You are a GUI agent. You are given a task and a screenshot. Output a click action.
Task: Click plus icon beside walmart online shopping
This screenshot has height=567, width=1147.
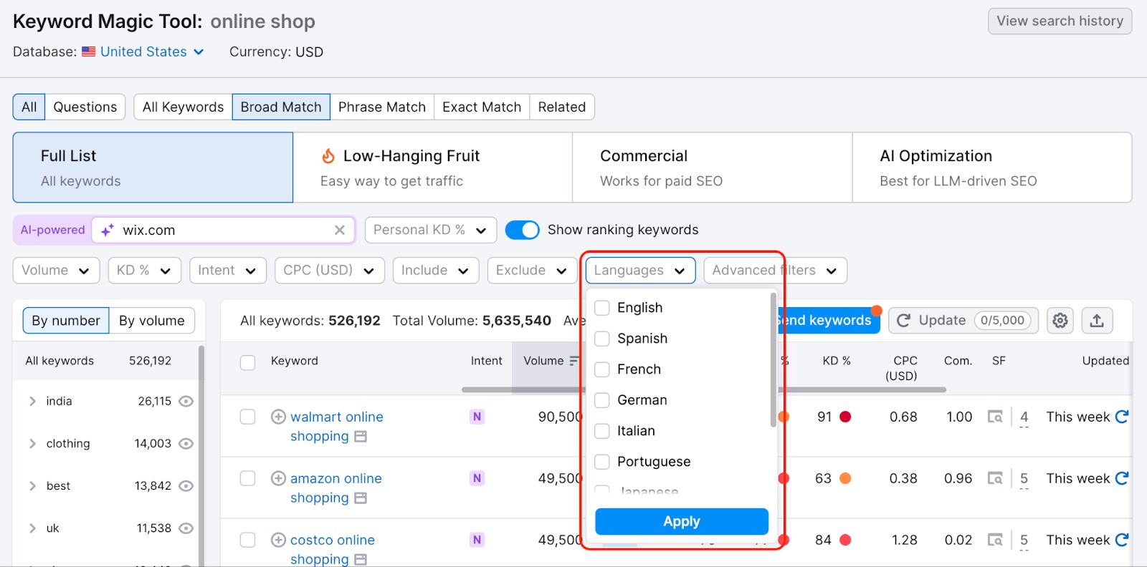278,417
